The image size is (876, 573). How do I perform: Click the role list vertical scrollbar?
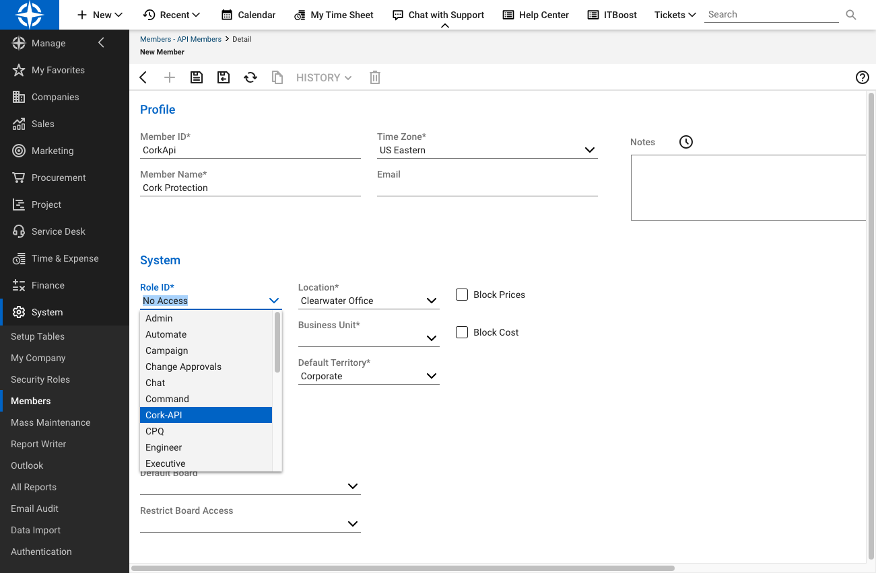pyautogui.click(x=277, y=342)
